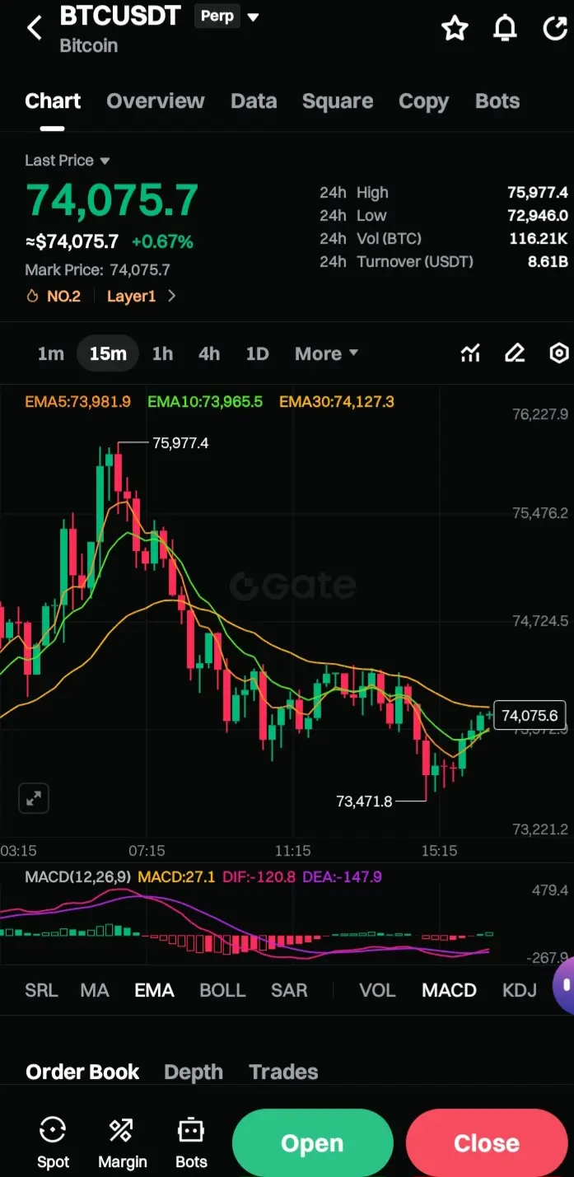Tap the red Close button
This screenshot has height=1177, width=574.
(x=487, y=1143)
